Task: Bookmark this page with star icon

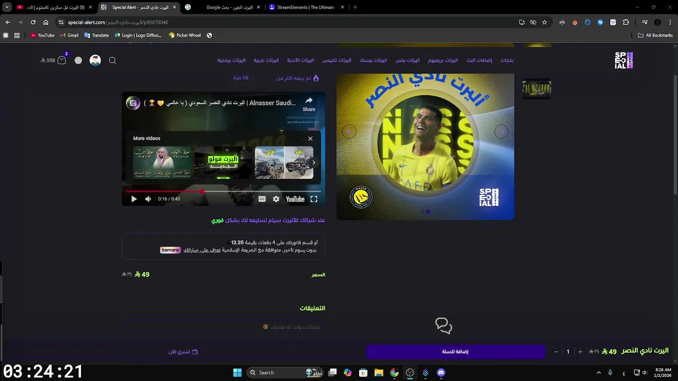Action: [x=545, y=22]
